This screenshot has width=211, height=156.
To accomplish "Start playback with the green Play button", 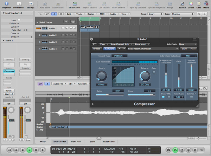I will 29,150.
